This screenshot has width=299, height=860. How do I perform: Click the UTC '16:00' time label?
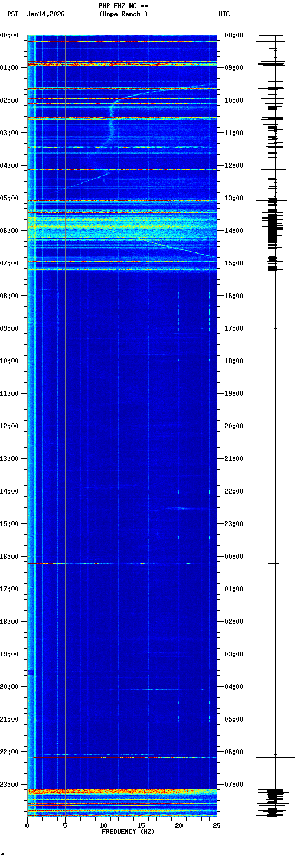pos(234,296)
